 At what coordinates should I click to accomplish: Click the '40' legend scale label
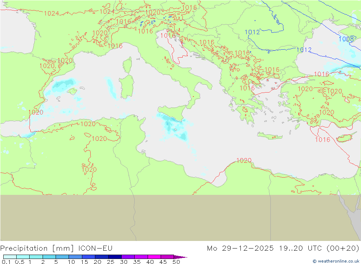[x=150, y=262]
